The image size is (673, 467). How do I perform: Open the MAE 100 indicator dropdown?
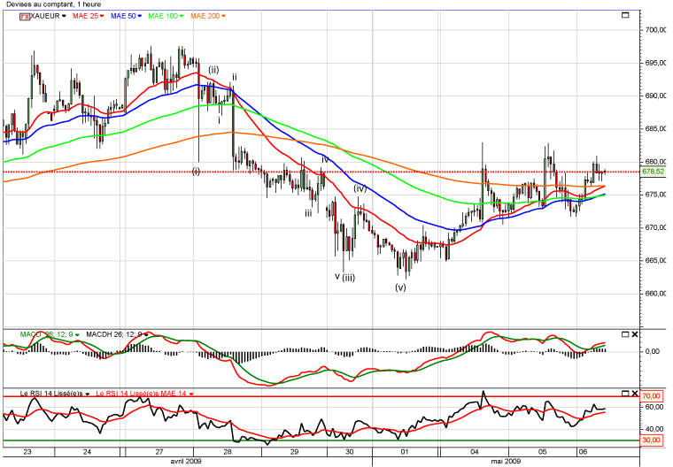click(x=181, y=17)
